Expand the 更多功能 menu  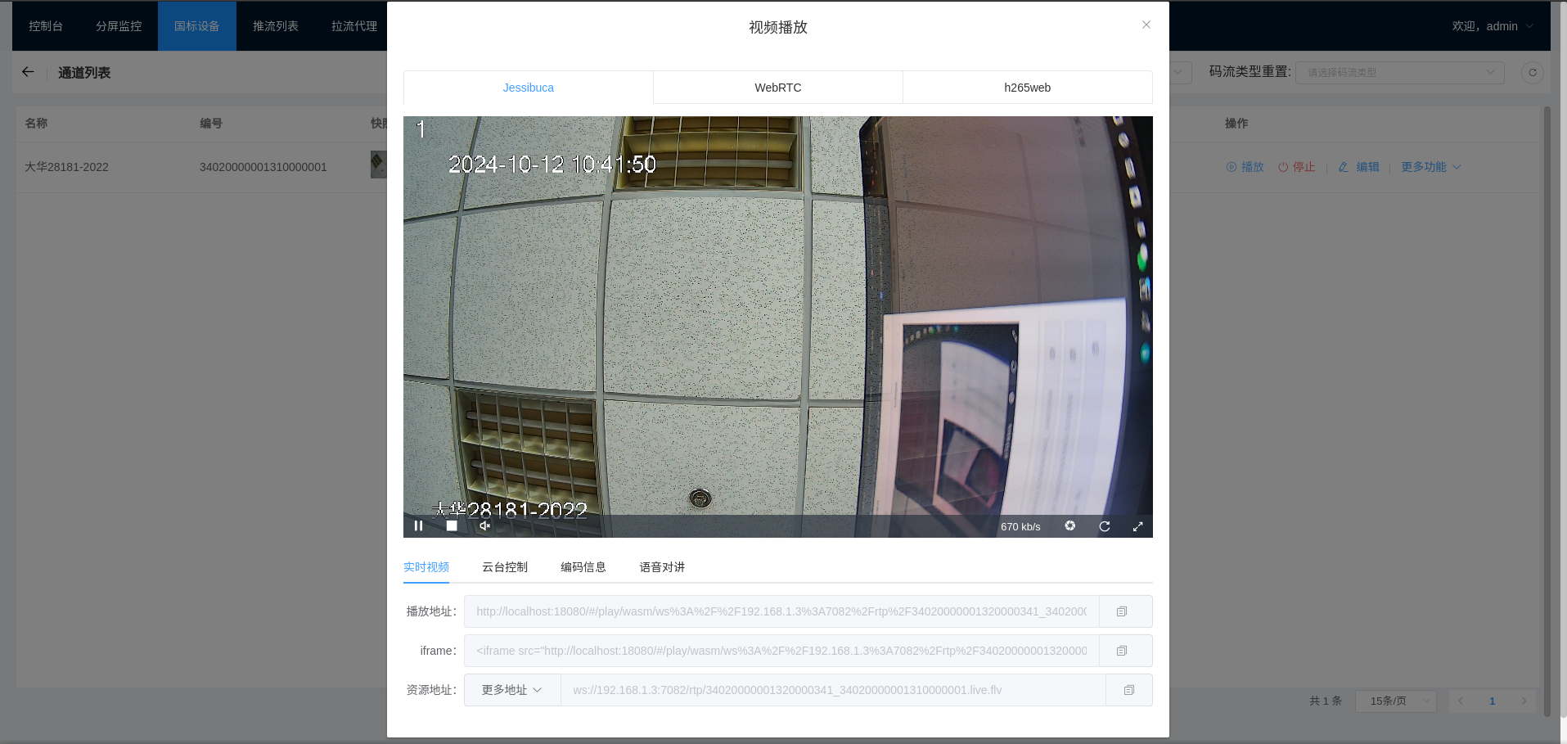tap(1430, 167)
